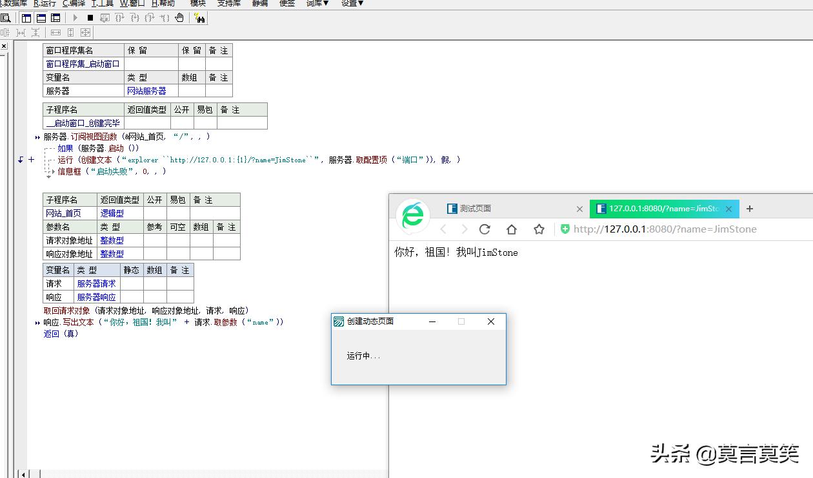The height and width of the screenshot is (478, 813).
Task: Toggle the second panel layout button in toolbar
Action: pos(41,18)
